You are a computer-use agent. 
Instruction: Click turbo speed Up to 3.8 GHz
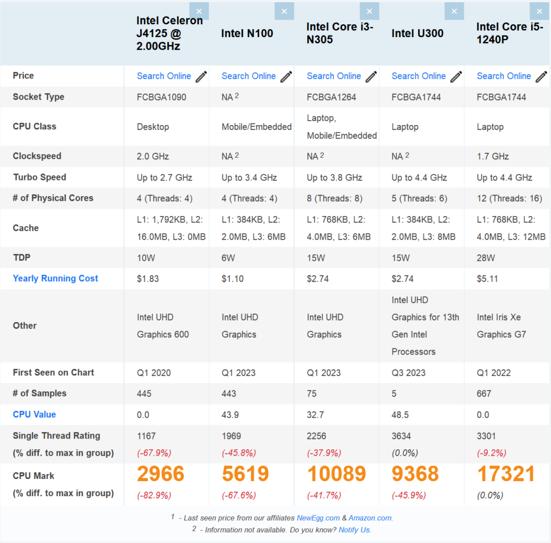(x=334, y=178)
